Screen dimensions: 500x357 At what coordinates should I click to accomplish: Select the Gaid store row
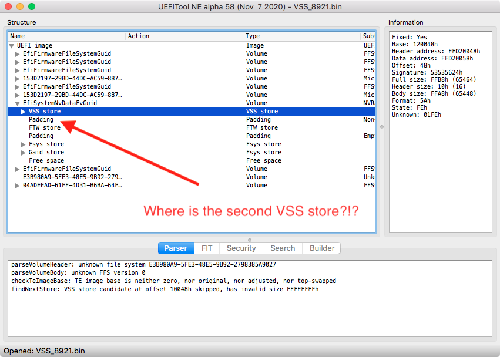pos(192,152)
